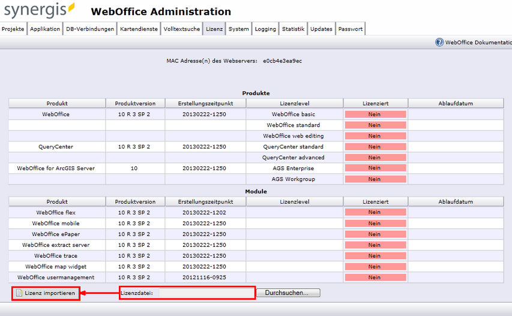Viewport: 512px width, 316px height.
Task: Select the WebOffice usermanagement module
Action: click(x=56, y=277)
